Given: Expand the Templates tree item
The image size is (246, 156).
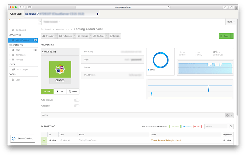Looking at the screenshot, I should pos(10,55).
